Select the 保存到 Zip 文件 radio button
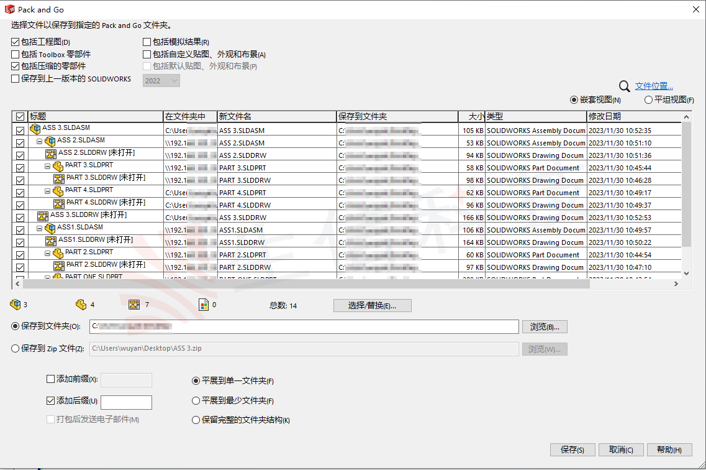 click(x=16, y=348)
